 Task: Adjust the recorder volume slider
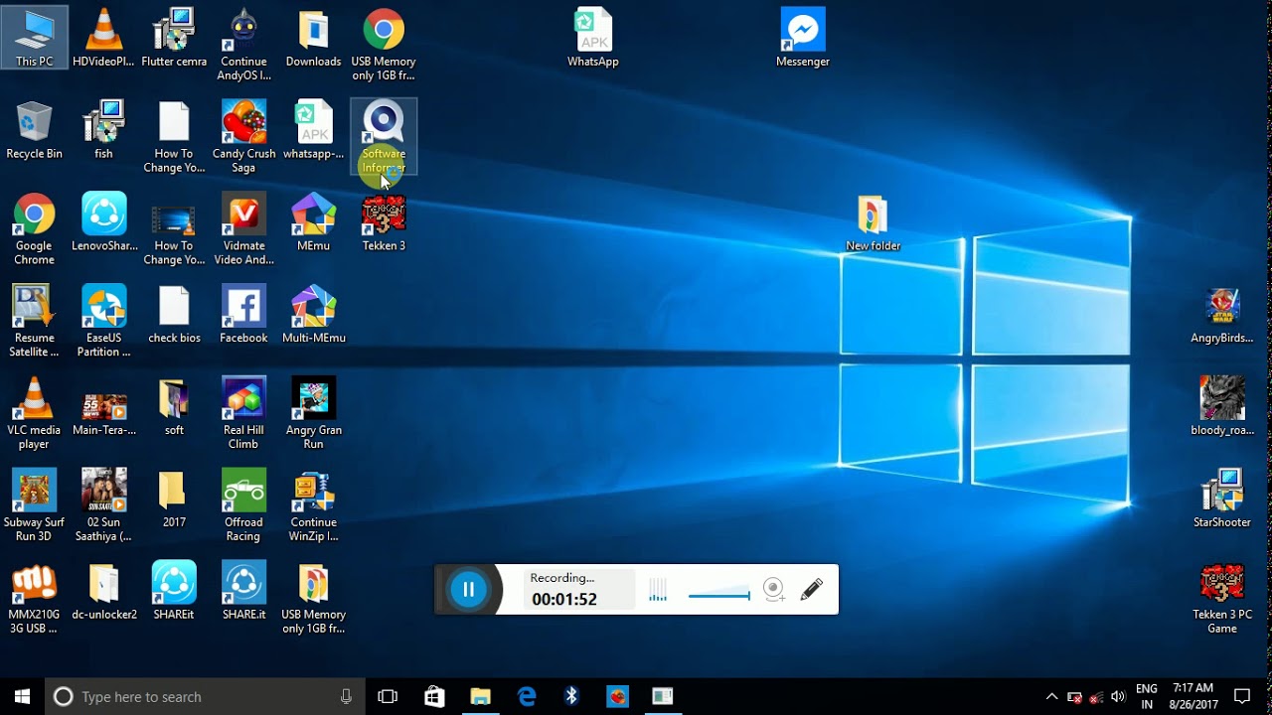[718, 596]
